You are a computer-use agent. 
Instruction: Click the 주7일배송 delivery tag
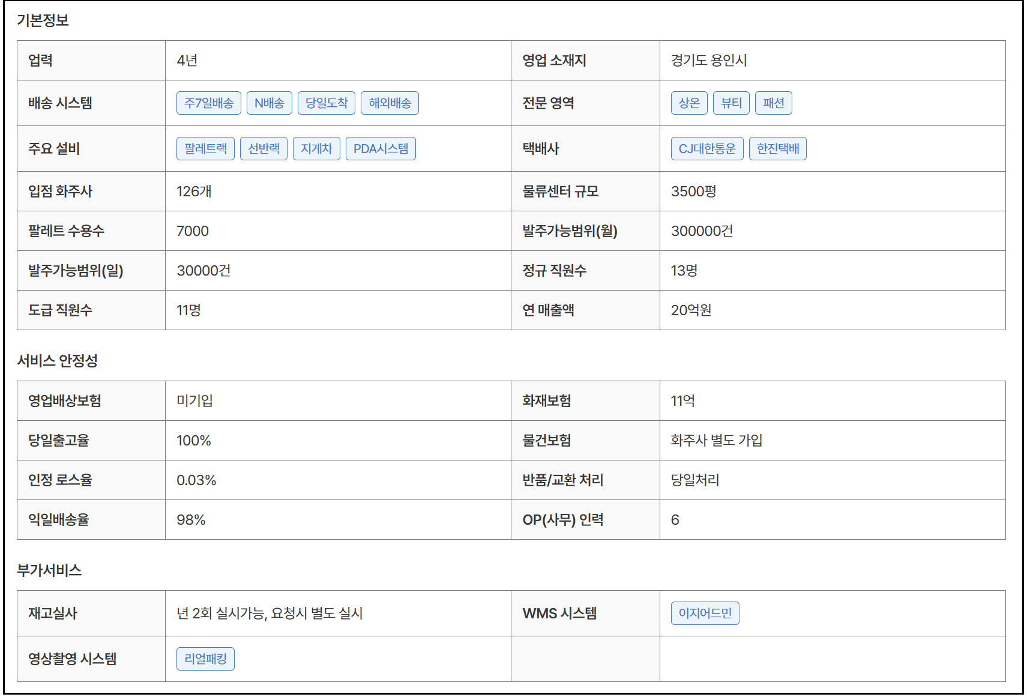208,103
